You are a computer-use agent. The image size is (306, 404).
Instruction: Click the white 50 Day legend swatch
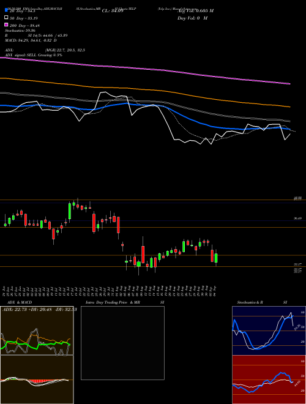tap(7, 18)
